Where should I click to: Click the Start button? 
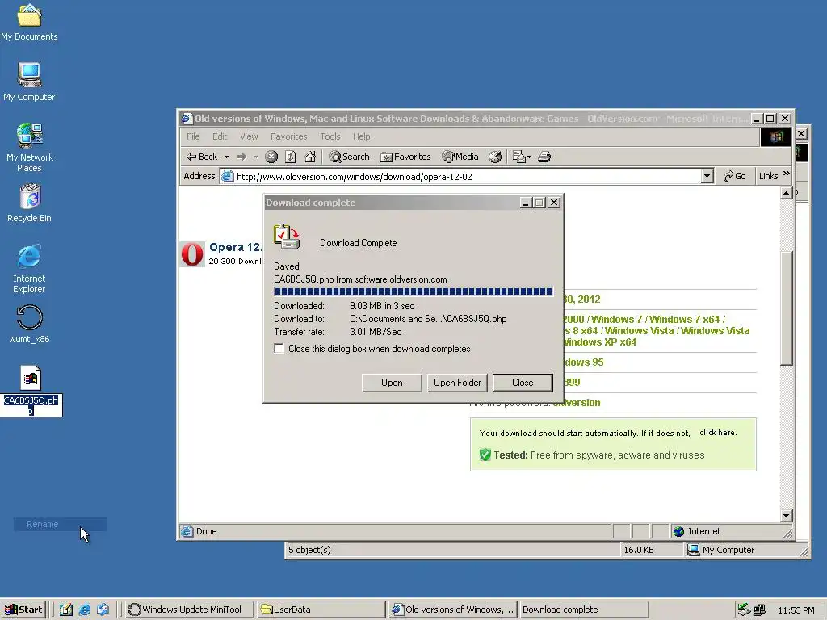pos(23,610)
